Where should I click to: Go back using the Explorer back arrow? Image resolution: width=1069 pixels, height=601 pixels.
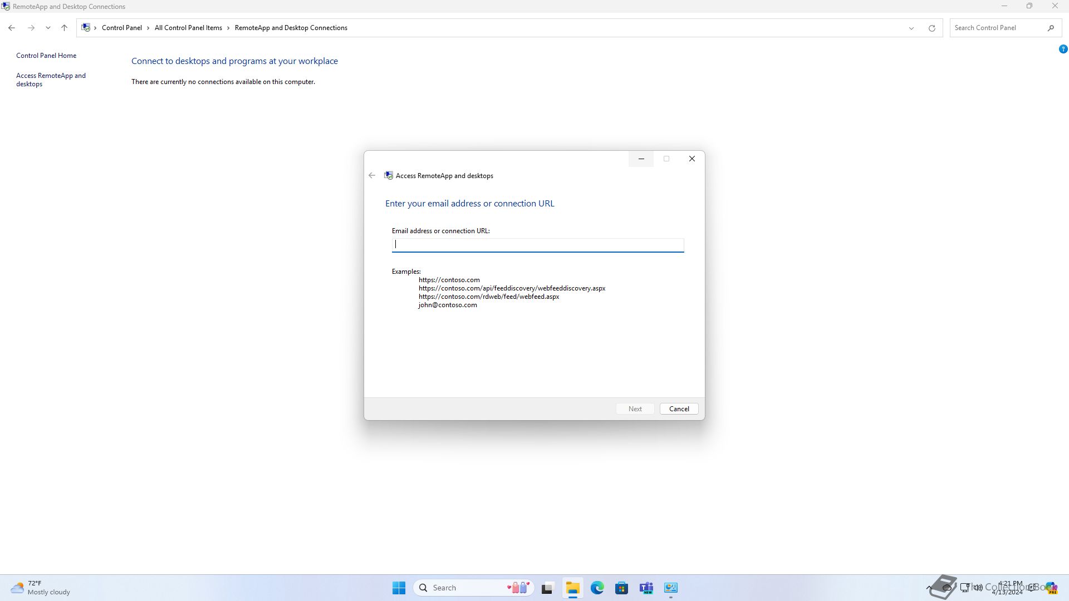[x=12, y=28]
